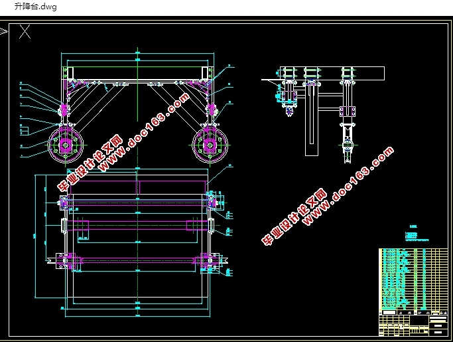Viewport: 453px width, 342px height.
Task: Select the tall rectangular column in side view
Action: (312, 121)
